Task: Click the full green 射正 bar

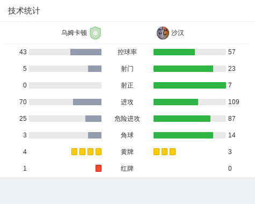Action: [x=190, y=85]
